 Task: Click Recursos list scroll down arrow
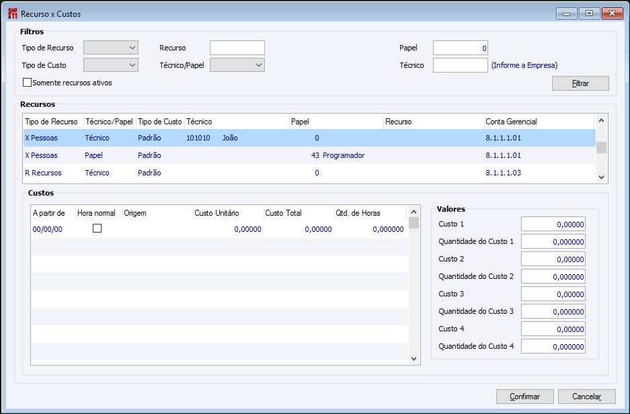601,177
